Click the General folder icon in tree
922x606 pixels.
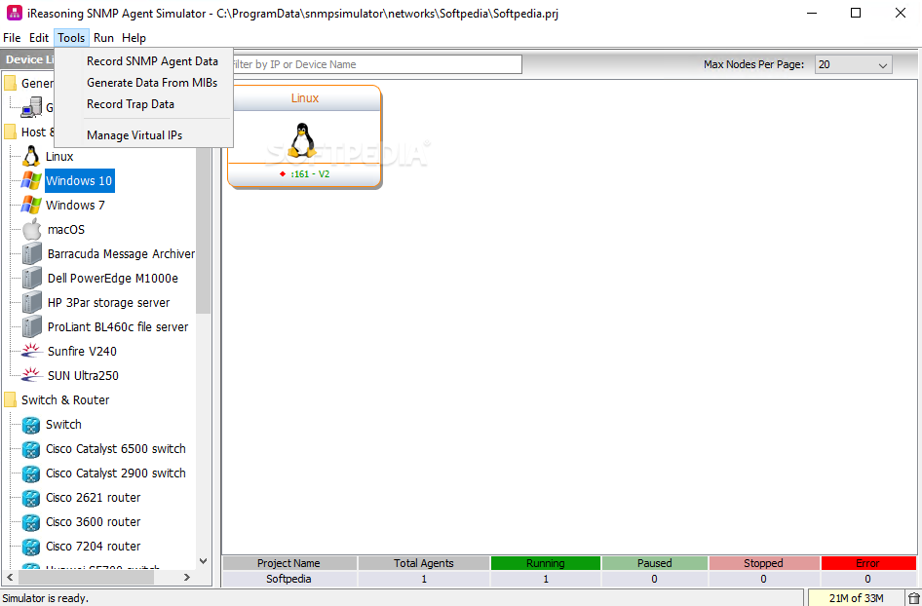tap(10, 83)
